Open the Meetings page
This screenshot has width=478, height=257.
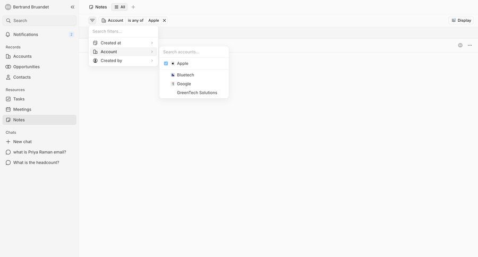(39, 109)
